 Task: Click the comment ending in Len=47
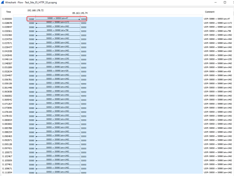pyautogui.click(x=217, y=19)
